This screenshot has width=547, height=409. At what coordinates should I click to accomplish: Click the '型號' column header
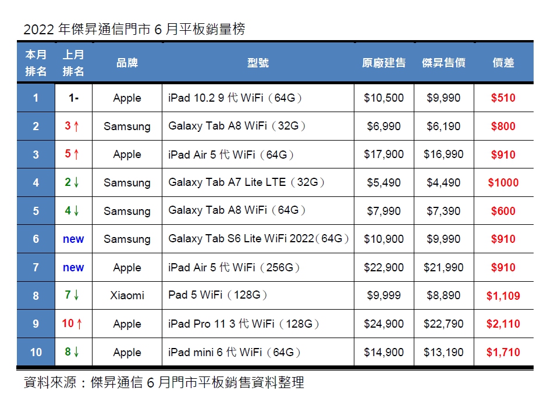(258, 63)
